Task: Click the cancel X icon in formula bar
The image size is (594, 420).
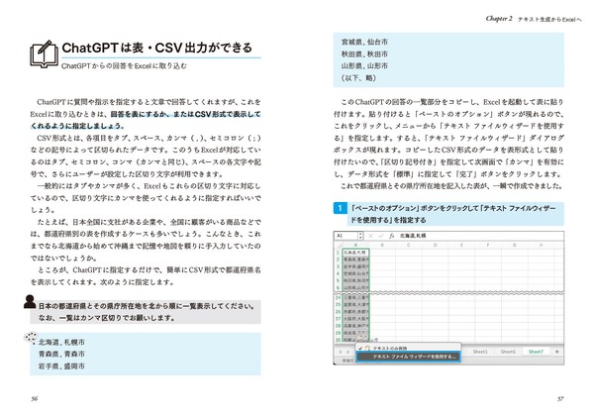Action: [x=371, y=236]
